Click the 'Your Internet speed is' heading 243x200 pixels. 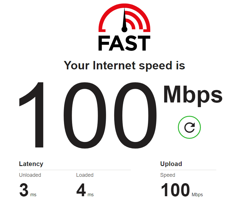click(x=124, y=66)
